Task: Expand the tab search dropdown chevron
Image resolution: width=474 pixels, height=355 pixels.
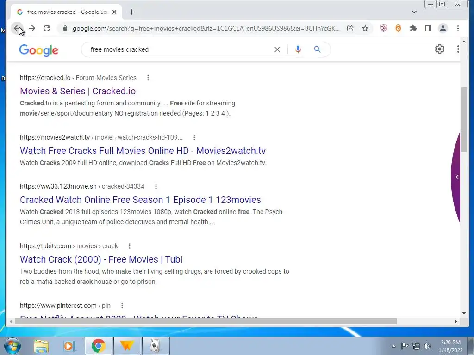Action: tap(414, 12)
